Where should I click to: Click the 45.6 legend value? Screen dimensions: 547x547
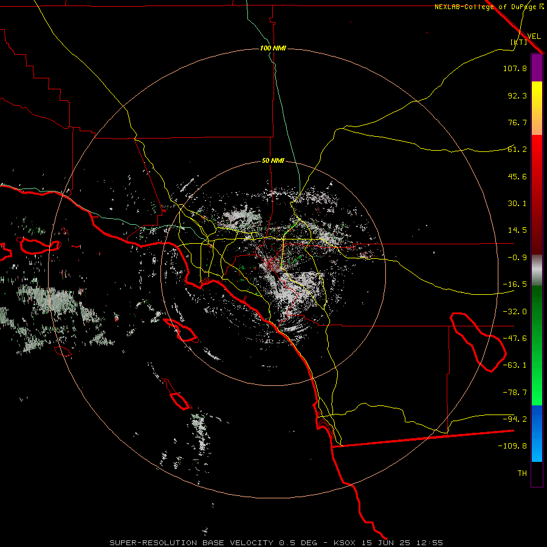point(517,176)
